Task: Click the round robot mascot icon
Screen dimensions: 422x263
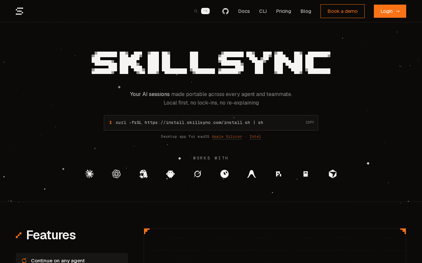Action: point(170,174)
